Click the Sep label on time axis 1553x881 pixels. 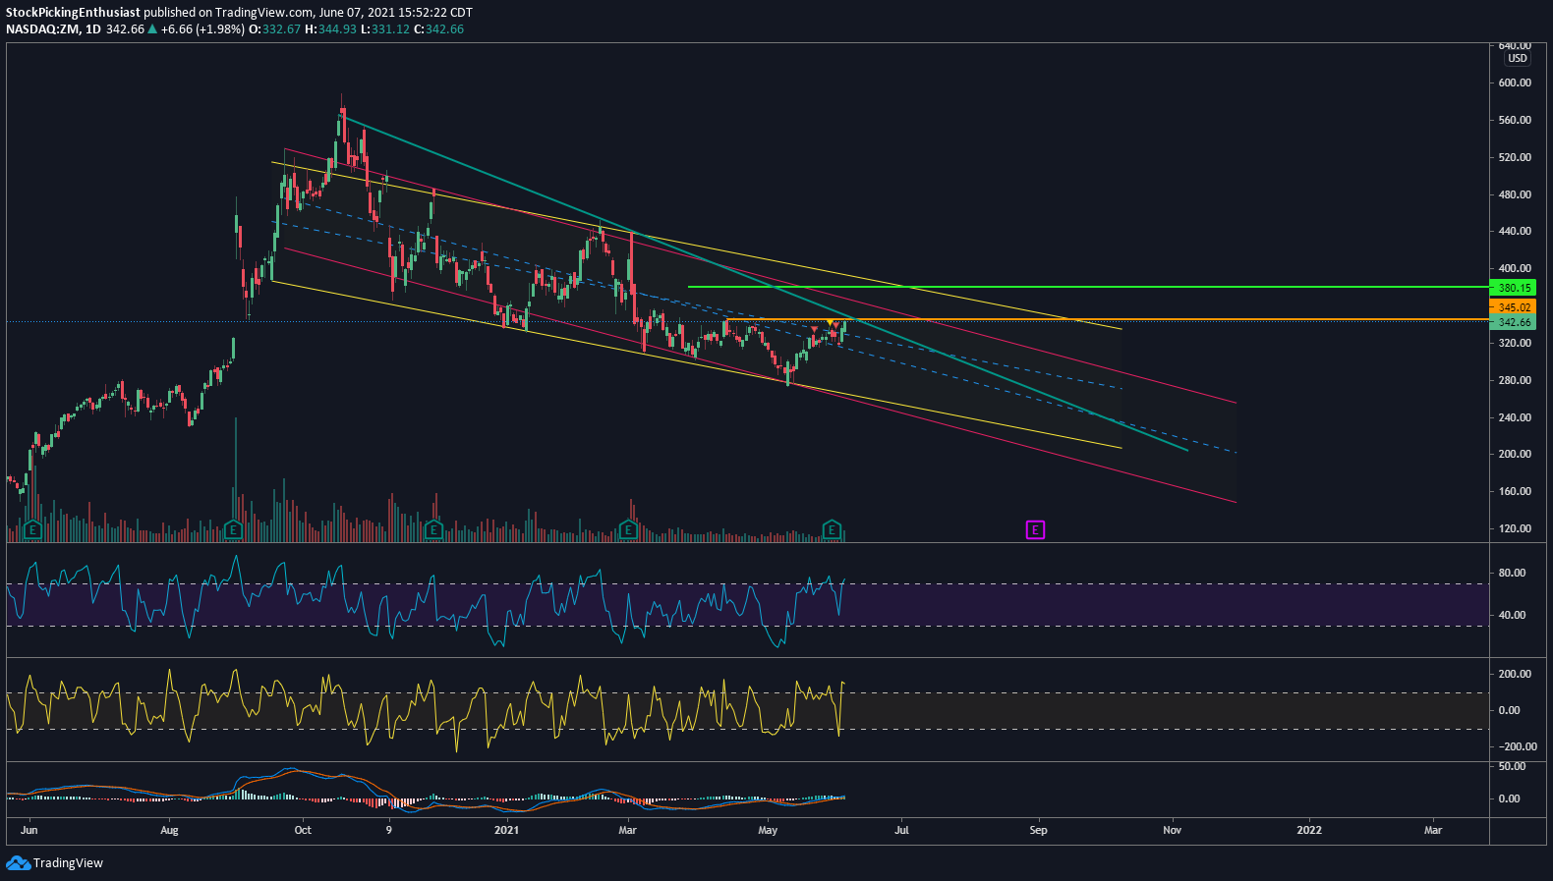pyautogui.click(x=1038, y=830)
